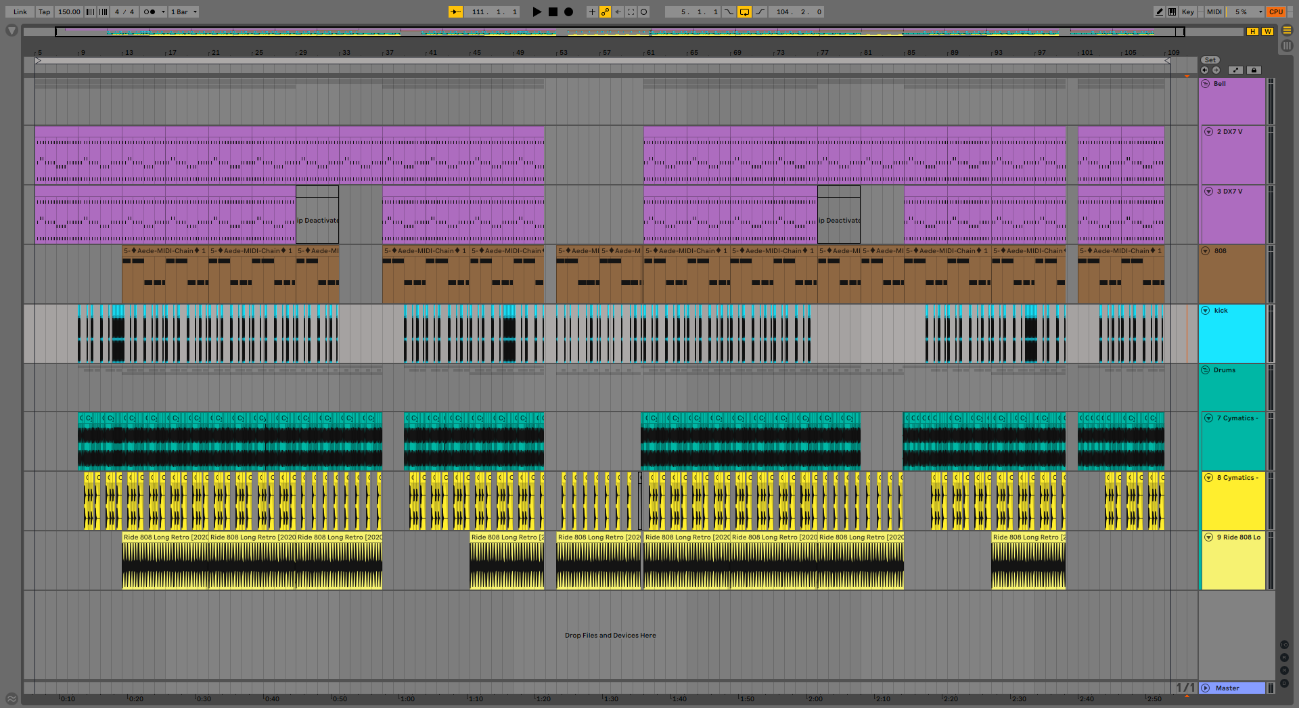Viewport: 1299px width, 708px height.
Task: Unfold the Bell group track
Action: pyautogui.click(x=1206, y=84)
